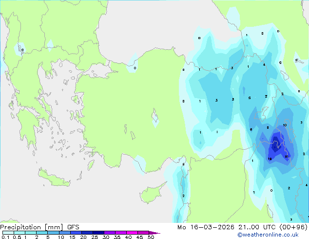This screenshot has height=239, width=309.
Task: Click the 1–2 mm legend color swatch
Action: click(31, 233)
